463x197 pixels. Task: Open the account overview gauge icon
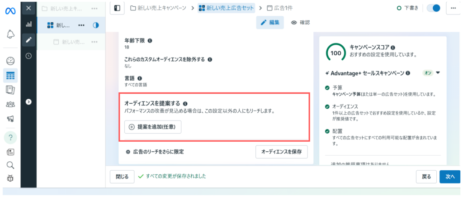coord(10,61)
